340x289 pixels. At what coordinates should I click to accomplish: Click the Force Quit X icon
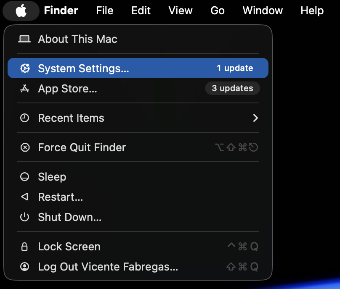point(25,147)
